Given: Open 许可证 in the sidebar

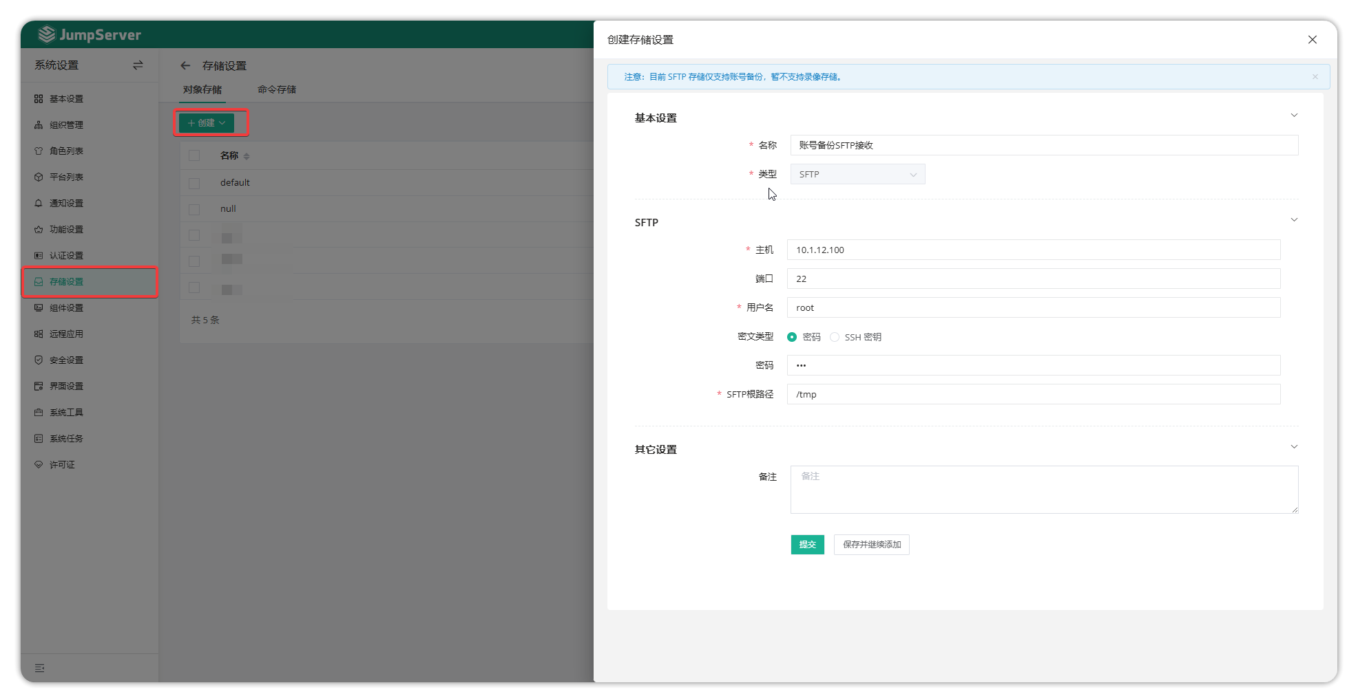Looking at the screenshot, I should (x=62, y=465).
